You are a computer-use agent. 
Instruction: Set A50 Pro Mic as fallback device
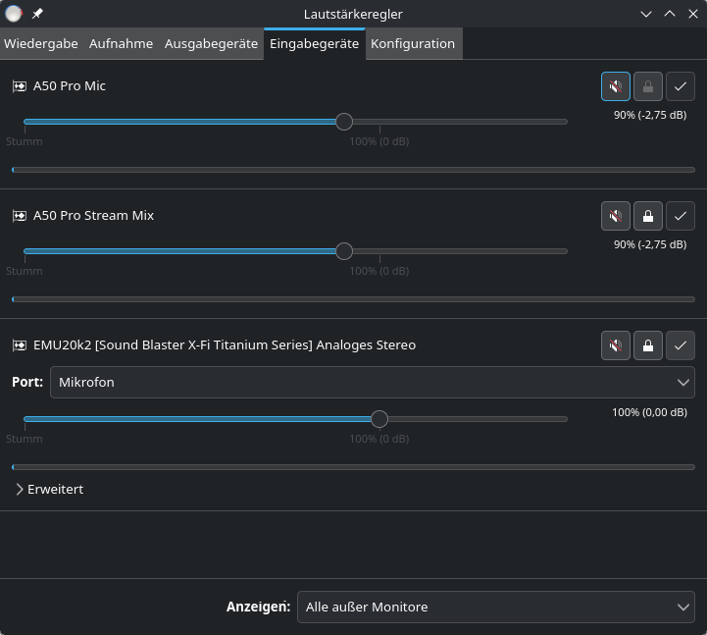coord(681,86)
